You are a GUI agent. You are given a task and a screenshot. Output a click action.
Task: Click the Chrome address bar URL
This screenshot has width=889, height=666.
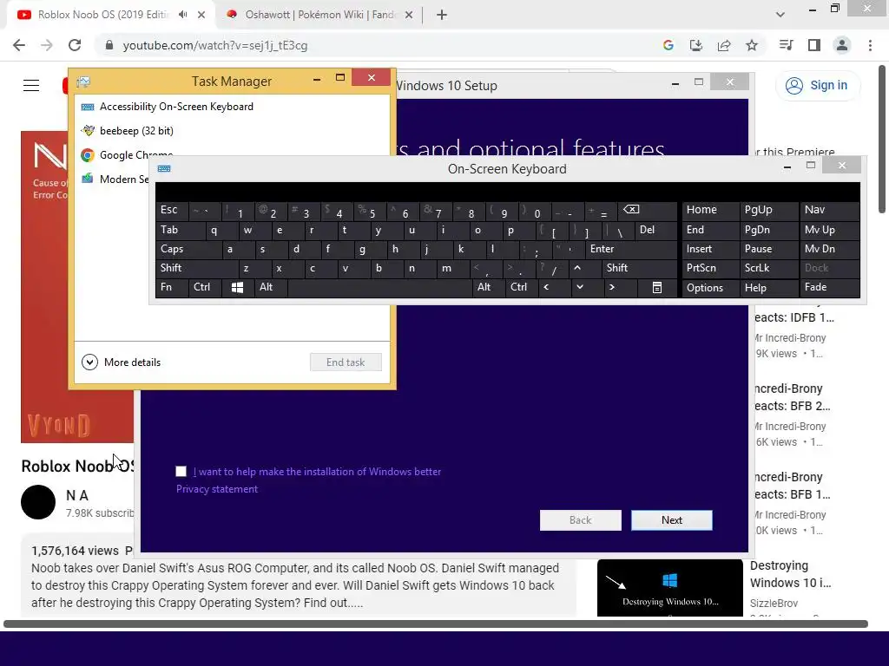[215, 45]
